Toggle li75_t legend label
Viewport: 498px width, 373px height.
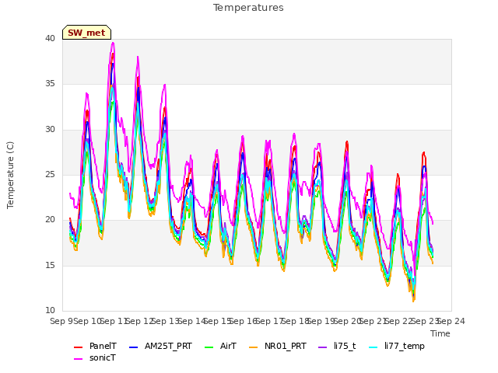click(x=345, y=346)
